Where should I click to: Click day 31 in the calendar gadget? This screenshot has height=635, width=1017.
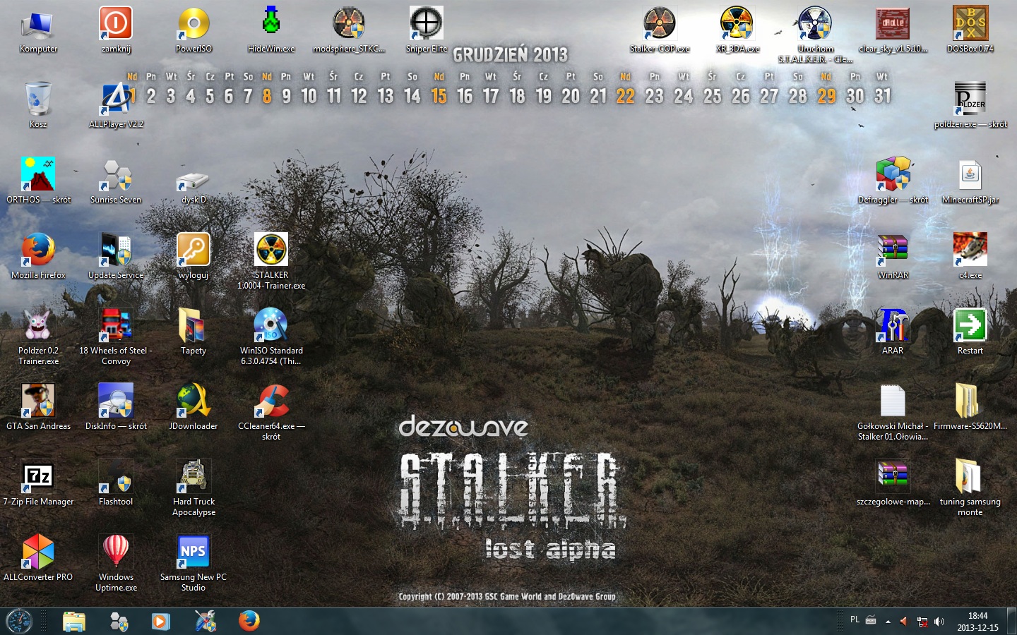click(x=883, y=96)
